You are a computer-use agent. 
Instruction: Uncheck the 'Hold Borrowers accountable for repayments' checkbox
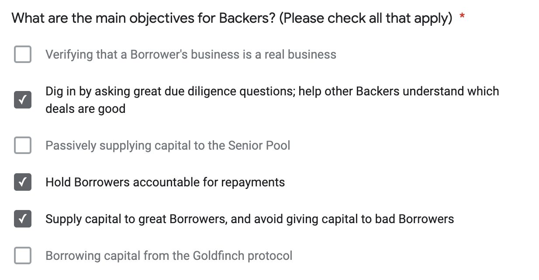(23, 182)
